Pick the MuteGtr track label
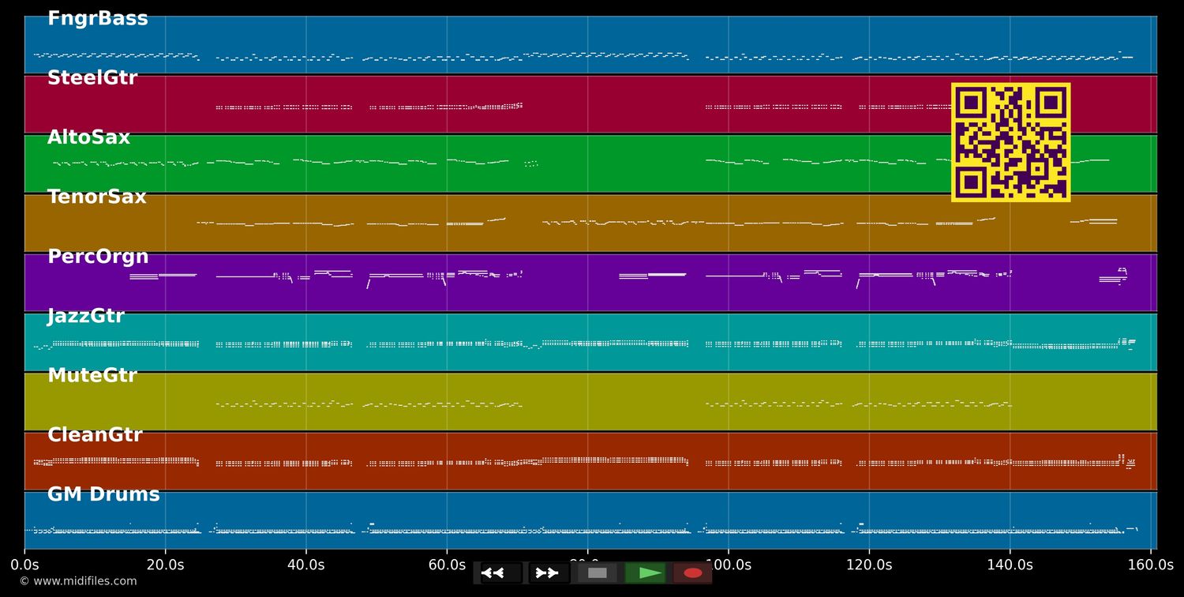This screenshot has height=597, width=1184. click(x=92, y=376)
